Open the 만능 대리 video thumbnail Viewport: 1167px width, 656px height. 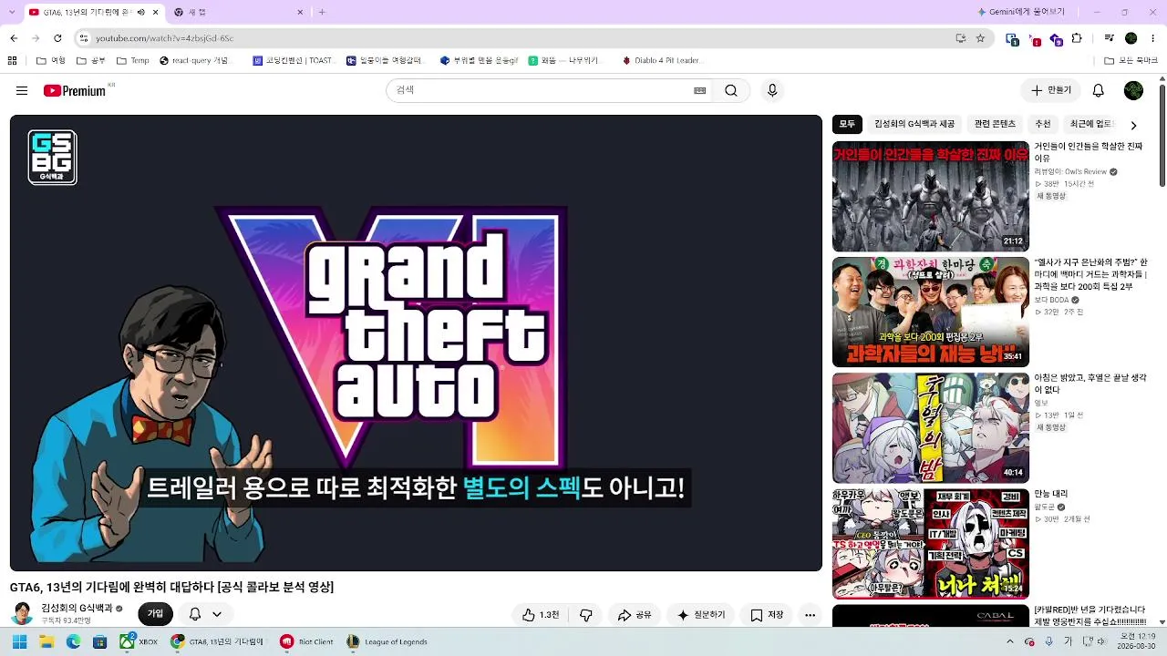click(x=931, y=544)
